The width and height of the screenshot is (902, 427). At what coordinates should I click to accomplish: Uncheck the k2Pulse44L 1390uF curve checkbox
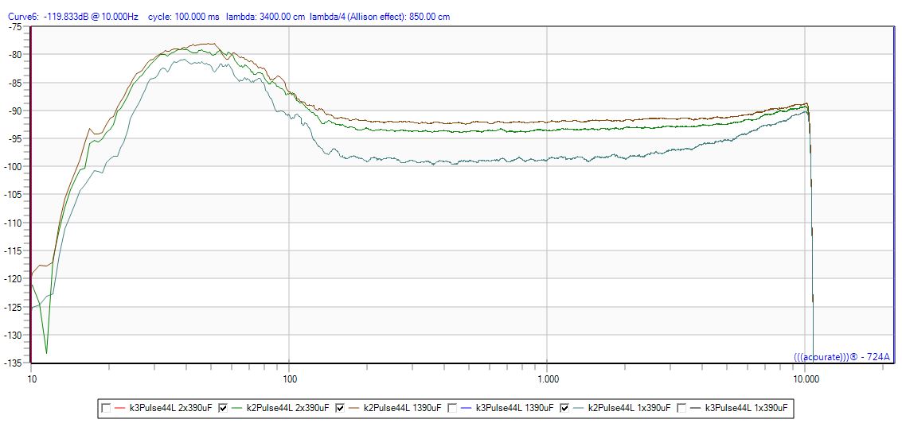(x=340, y=408)
